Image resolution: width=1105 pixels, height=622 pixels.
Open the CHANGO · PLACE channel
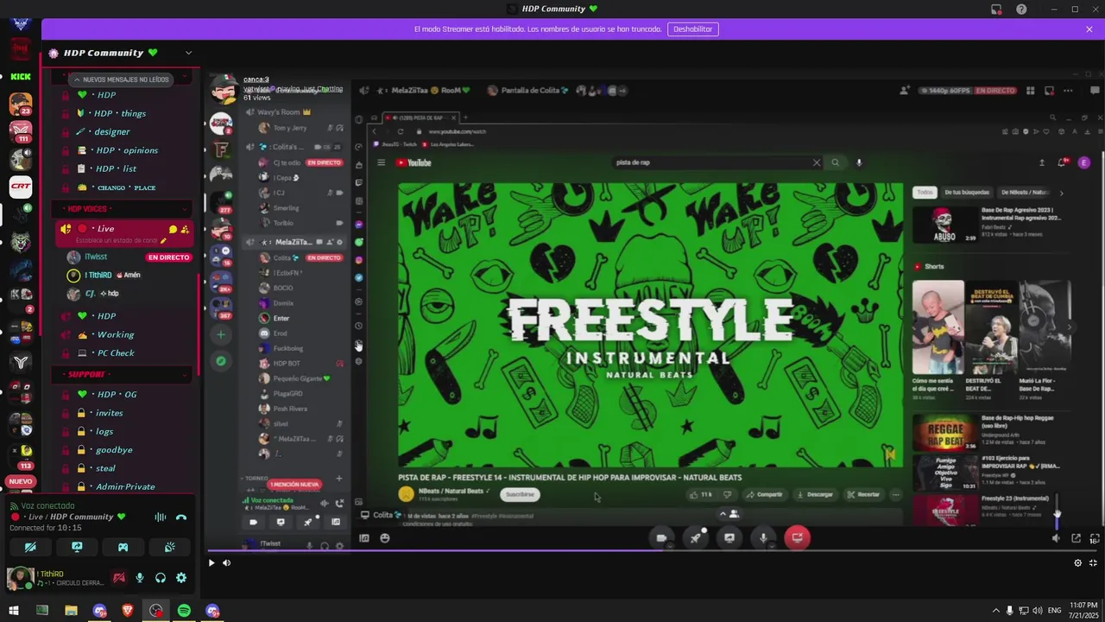[x=125, y=187]
